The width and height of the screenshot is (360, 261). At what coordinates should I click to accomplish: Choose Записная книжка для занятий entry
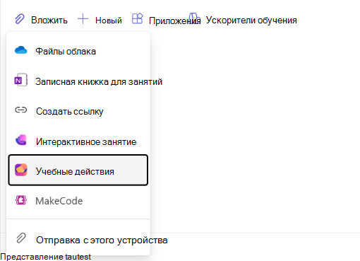(78, 81)
